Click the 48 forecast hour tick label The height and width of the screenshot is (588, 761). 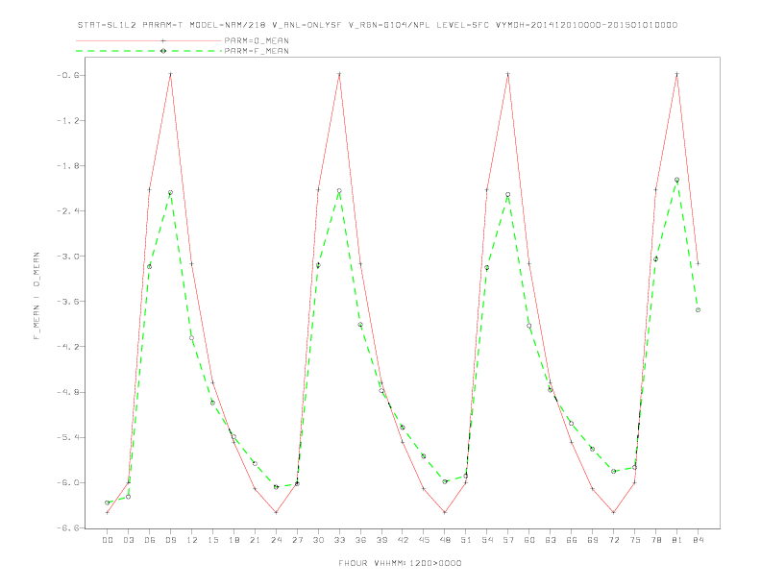tap(445, 540)
